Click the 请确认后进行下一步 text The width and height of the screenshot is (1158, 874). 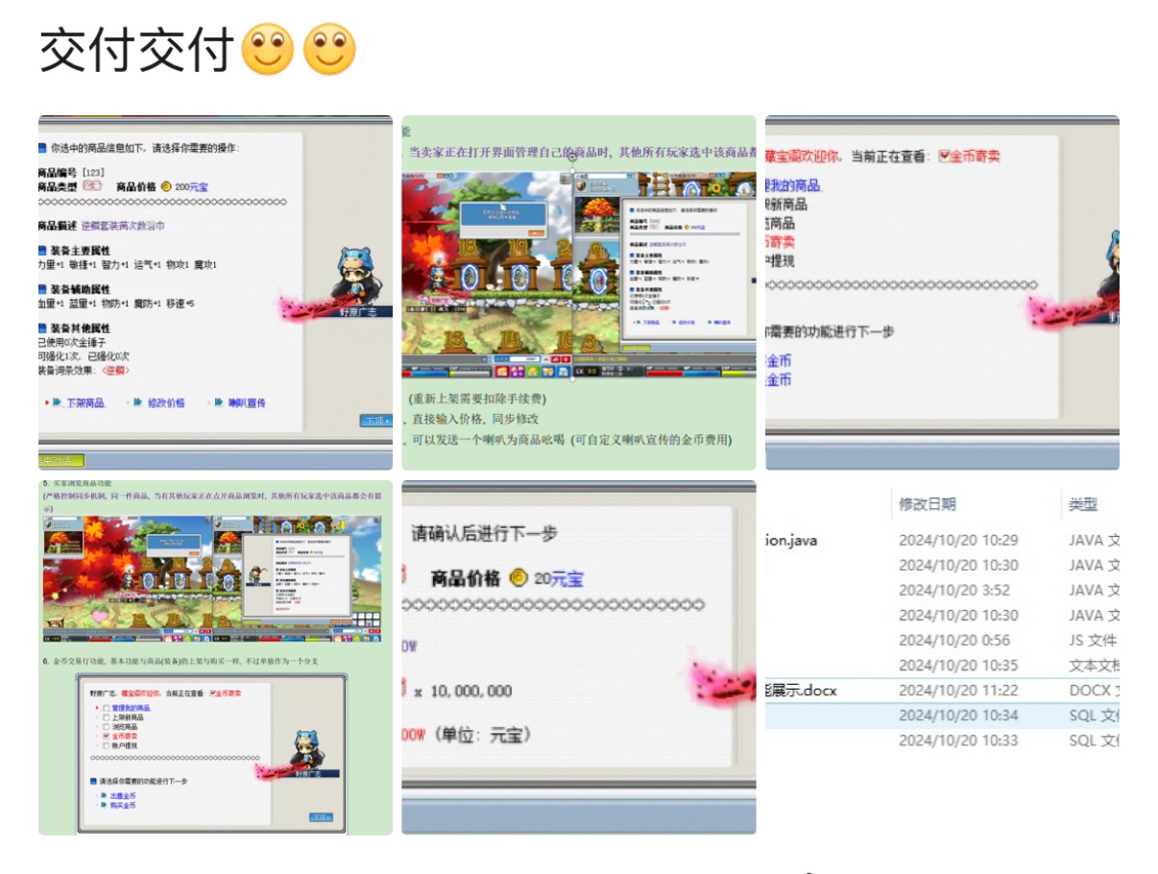(485, 533)
